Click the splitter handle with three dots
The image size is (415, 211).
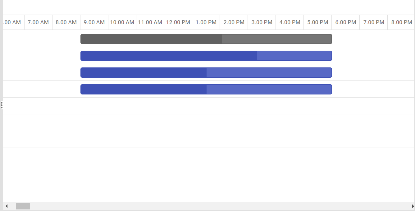2,105
